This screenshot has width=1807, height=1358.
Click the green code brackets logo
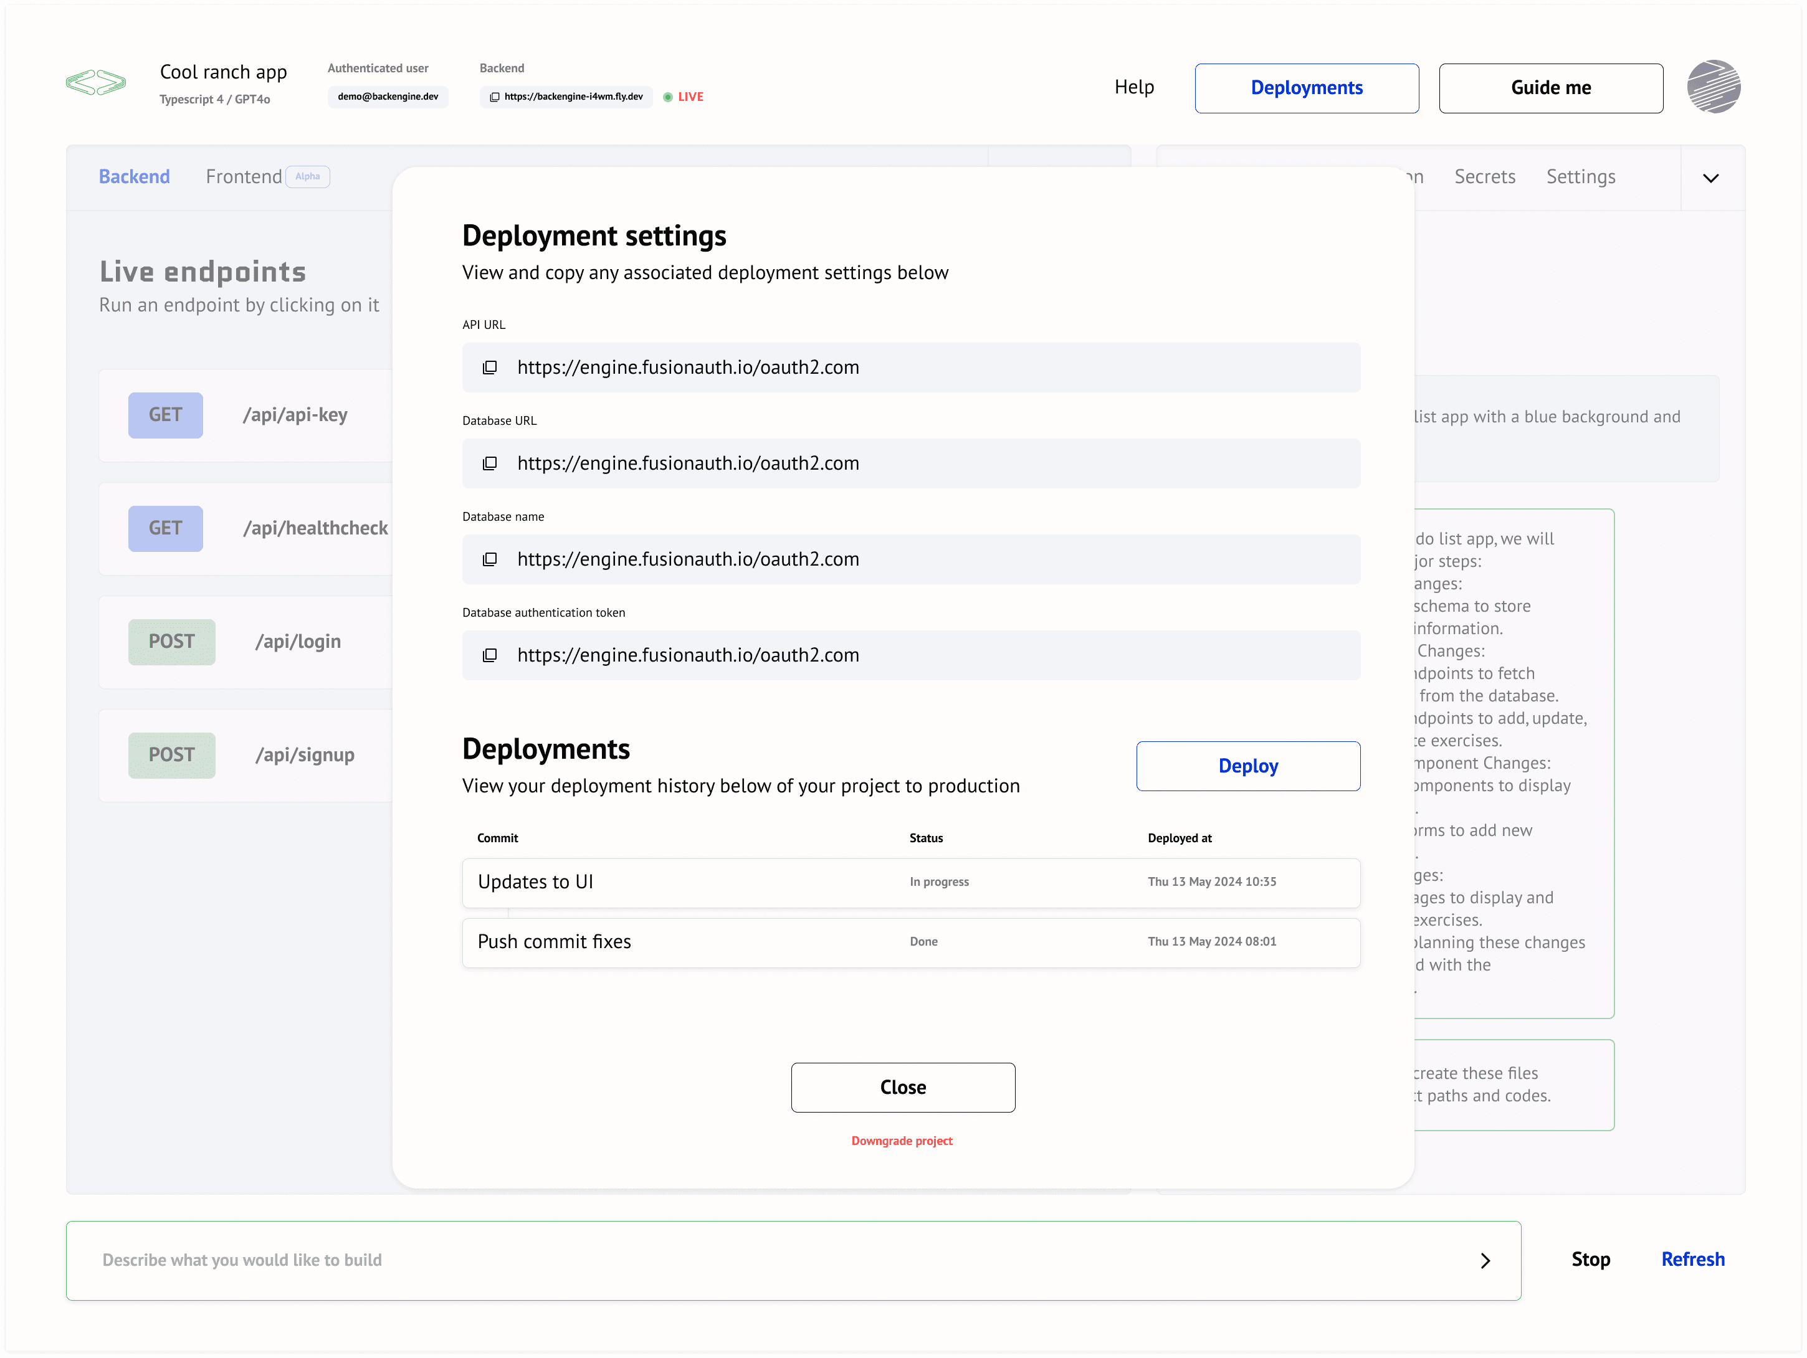pos(97,82)
